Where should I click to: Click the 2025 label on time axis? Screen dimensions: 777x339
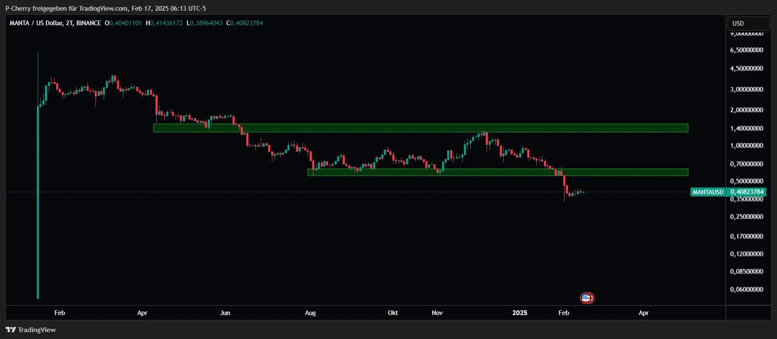click(x=520, y=313)
